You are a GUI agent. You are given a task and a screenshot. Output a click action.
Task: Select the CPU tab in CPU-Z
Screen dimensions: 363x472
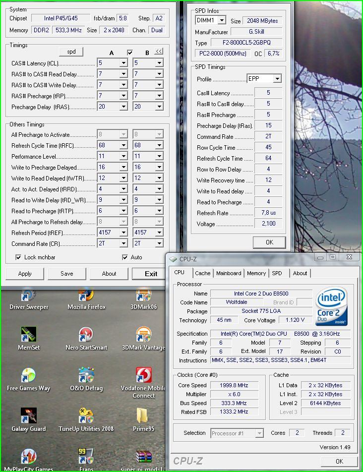click(x=181, y=272)
